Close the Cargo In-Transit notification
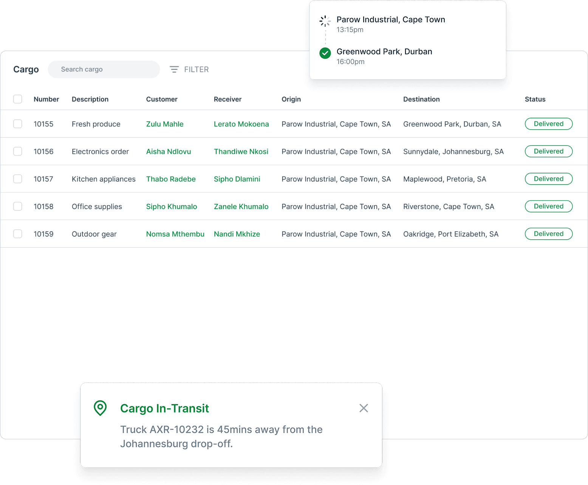Screen dimensions: 588x485 (x=364, y=408)
